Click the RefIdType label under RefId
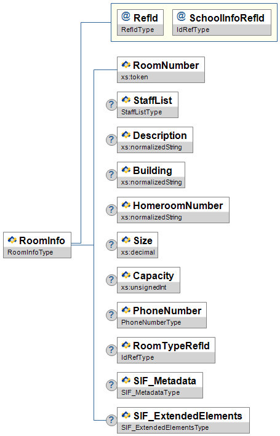Viewport: 280px width, 436px height. [137, 30]
